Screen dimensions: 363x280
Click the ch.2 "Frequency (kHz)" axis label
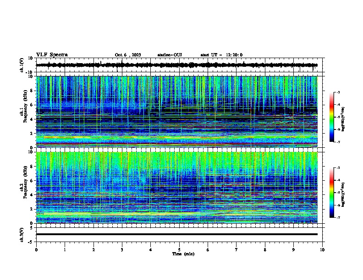coord(25,182)
